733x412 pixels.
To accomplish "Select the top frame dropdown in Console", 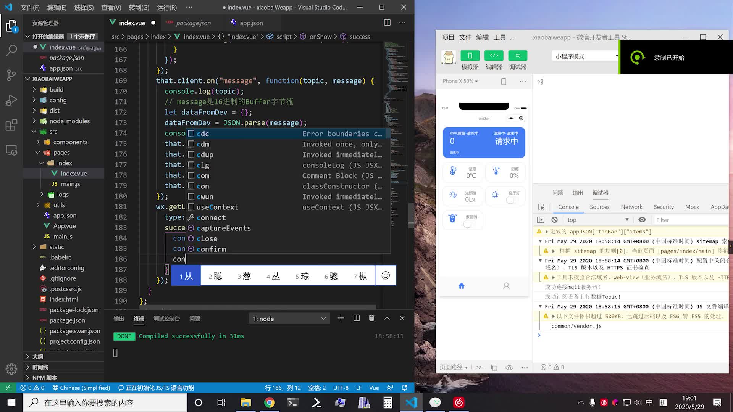I will pyautogui.click(x=597, y=219).
